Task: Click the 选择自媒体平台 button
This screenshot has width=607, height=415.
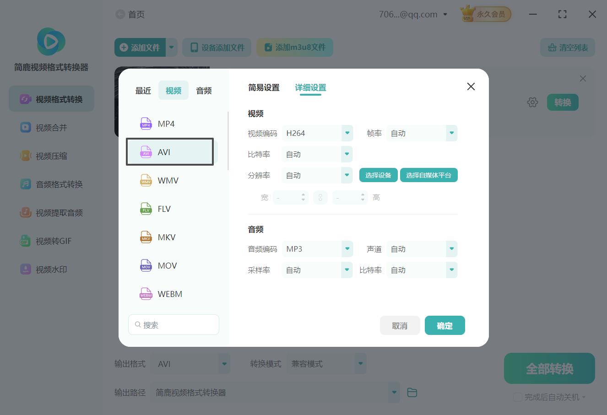Action: click(x=428, y=175)
